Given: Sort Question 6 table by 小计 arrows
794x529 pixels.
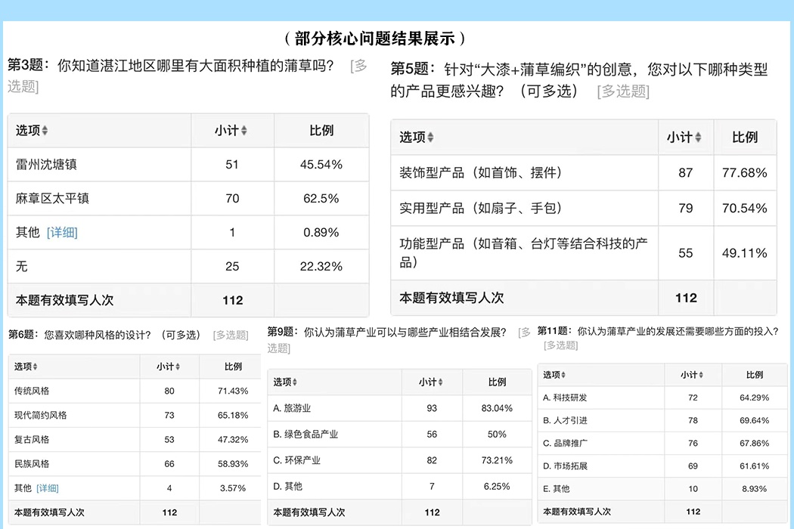Looking at the screenshot, I should click(178, 367).
